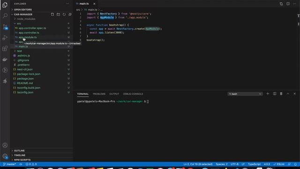
Task: Collapse all folders in Explorer
Action: click(70, 15)
